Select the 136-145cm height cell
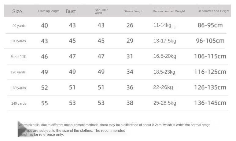Screen dimensions: 236x141 click(210, 103)
